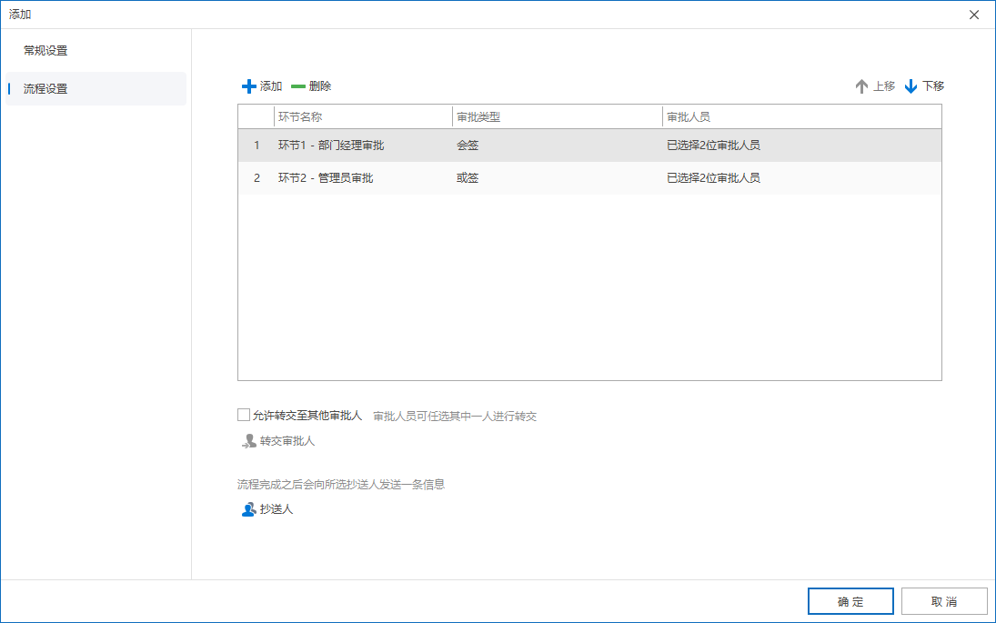996x623 pixels.
Task: Close the 添加 dialog window
Action: pos(974,15)
